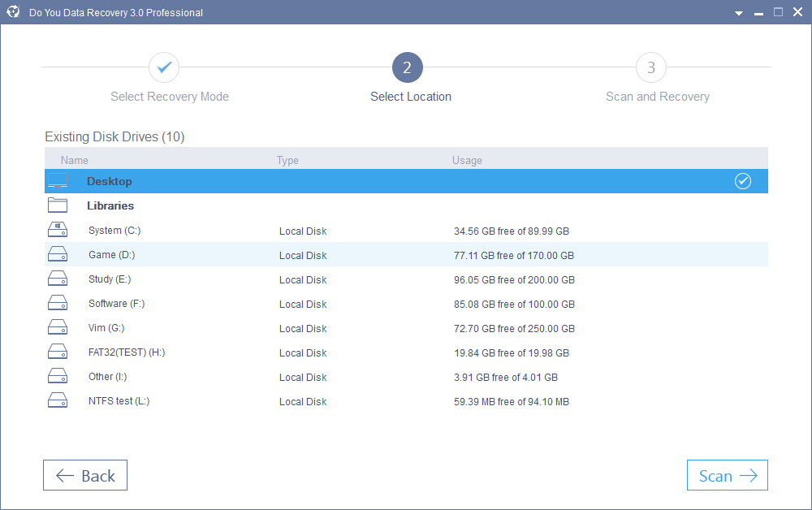Select the Vim (G:) drive

click(406, 328)
